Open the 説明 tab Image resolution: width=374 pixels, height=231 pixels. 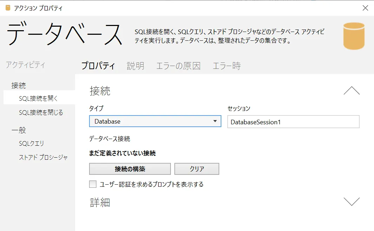click(x=135, y=66)
